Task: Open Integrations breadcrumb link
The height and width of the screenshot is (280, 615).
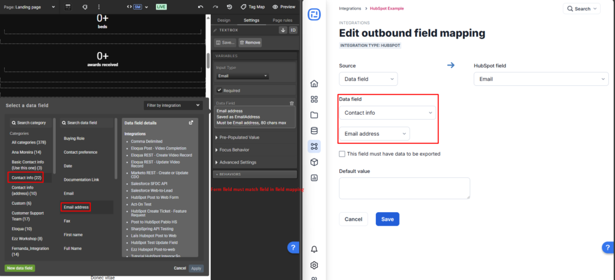Action: [351, 8]
